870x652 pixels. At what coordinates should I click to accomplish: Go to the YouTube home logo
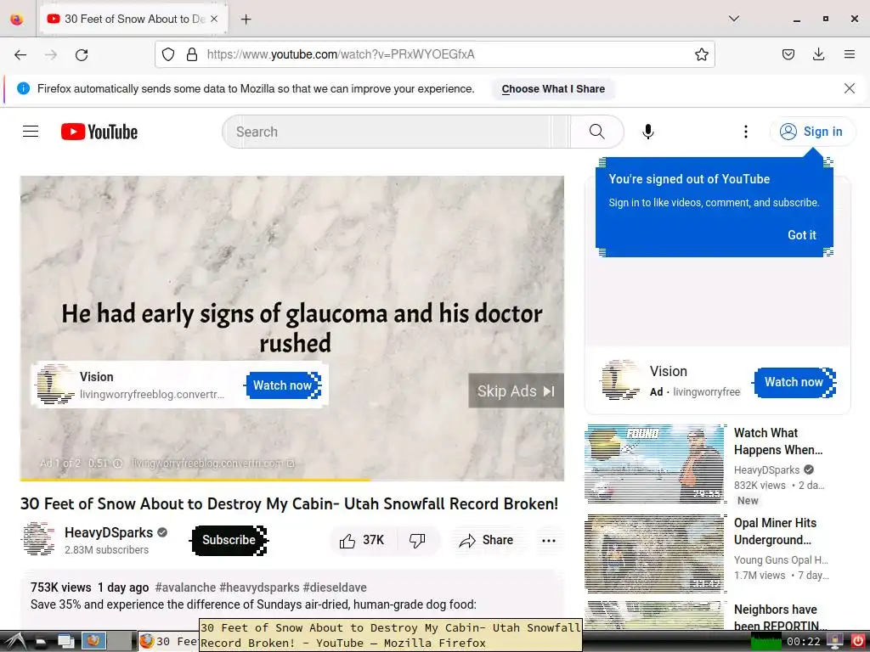tap(99, 132)
